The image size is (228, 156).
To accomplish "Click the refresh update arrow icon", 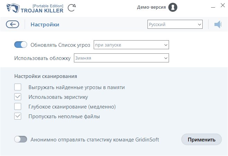I will [x=72, y=8].
